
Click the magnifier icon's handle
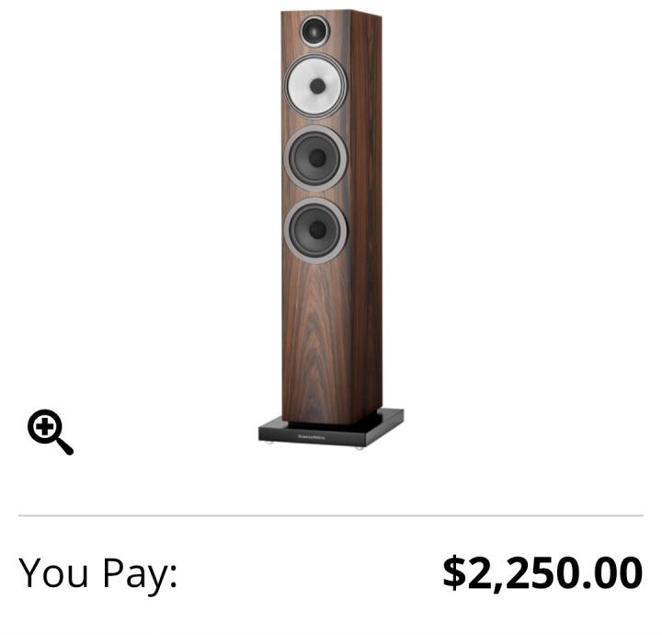pos(64,445)
